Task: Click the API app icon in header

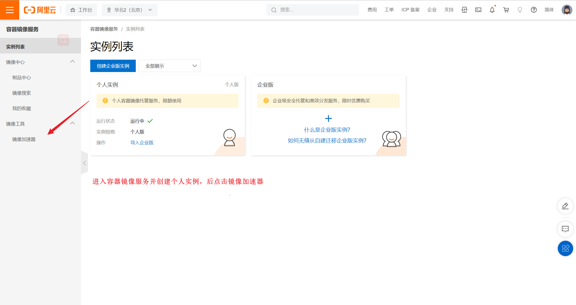Action: [x=464, y=10]
